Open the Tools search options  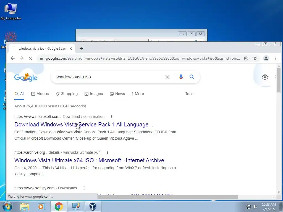(190, 94)
